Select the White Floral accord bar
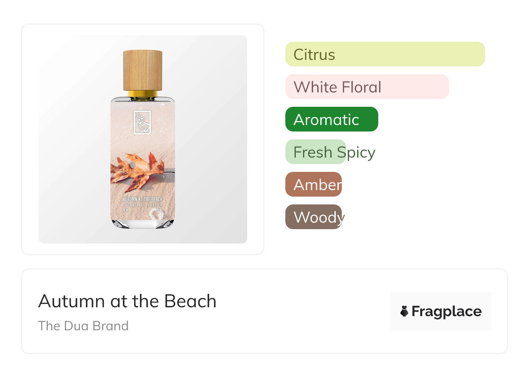Image resolution: width=529 pixels, height=375 pixels. tap(367, 87)
